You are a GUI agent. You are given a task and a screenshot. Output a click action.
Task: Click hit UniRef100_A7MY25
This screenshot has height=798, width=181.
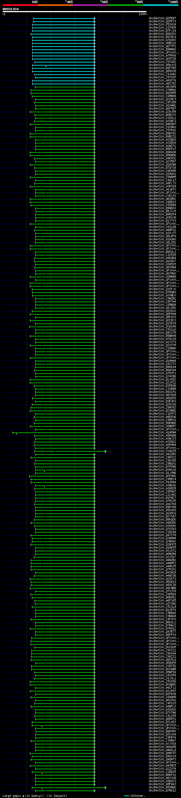162,501
